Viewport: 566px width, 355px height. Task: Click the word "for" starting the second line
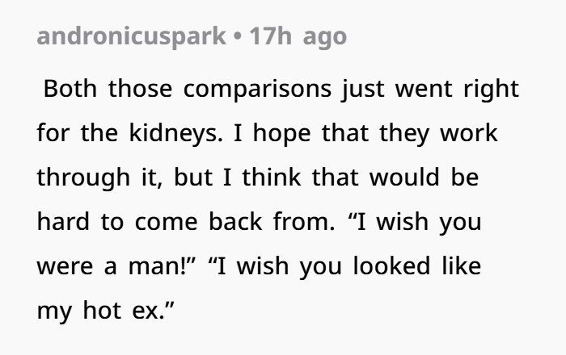pyautogui.click(x=51, y=132)
